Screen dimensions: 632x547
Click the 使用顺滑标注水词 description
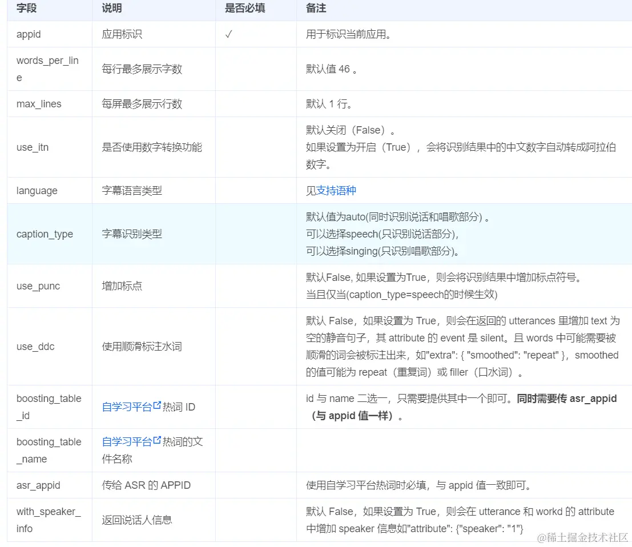pyautogui.click(x=142, y=347)
